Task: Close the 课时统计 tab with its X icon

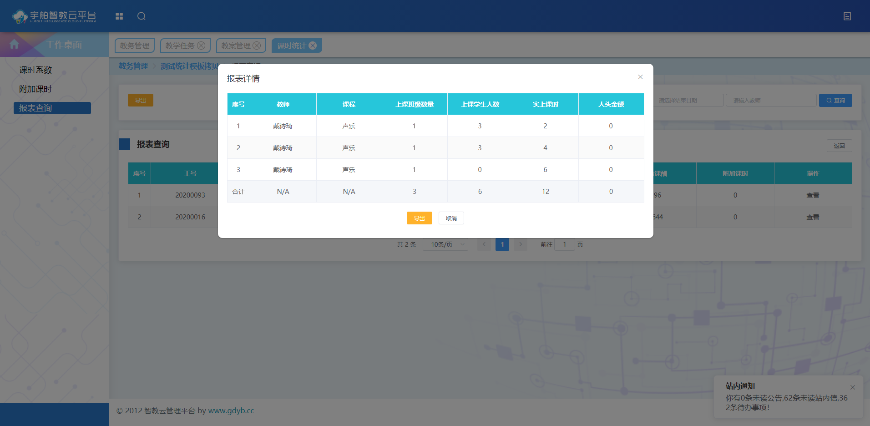Action: [313, 46]
